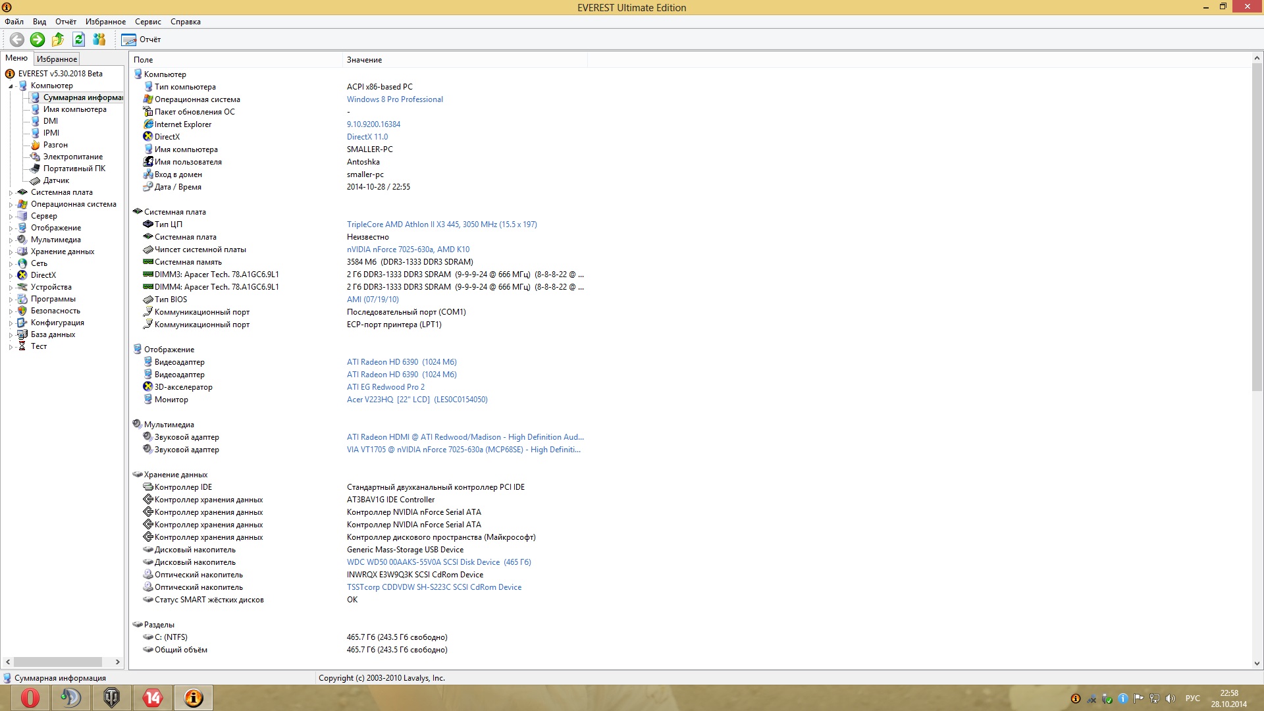Screen dimensions: 1264x711
Task: Switch to the Избранное sidebar tab
Action: coord(57,59)
